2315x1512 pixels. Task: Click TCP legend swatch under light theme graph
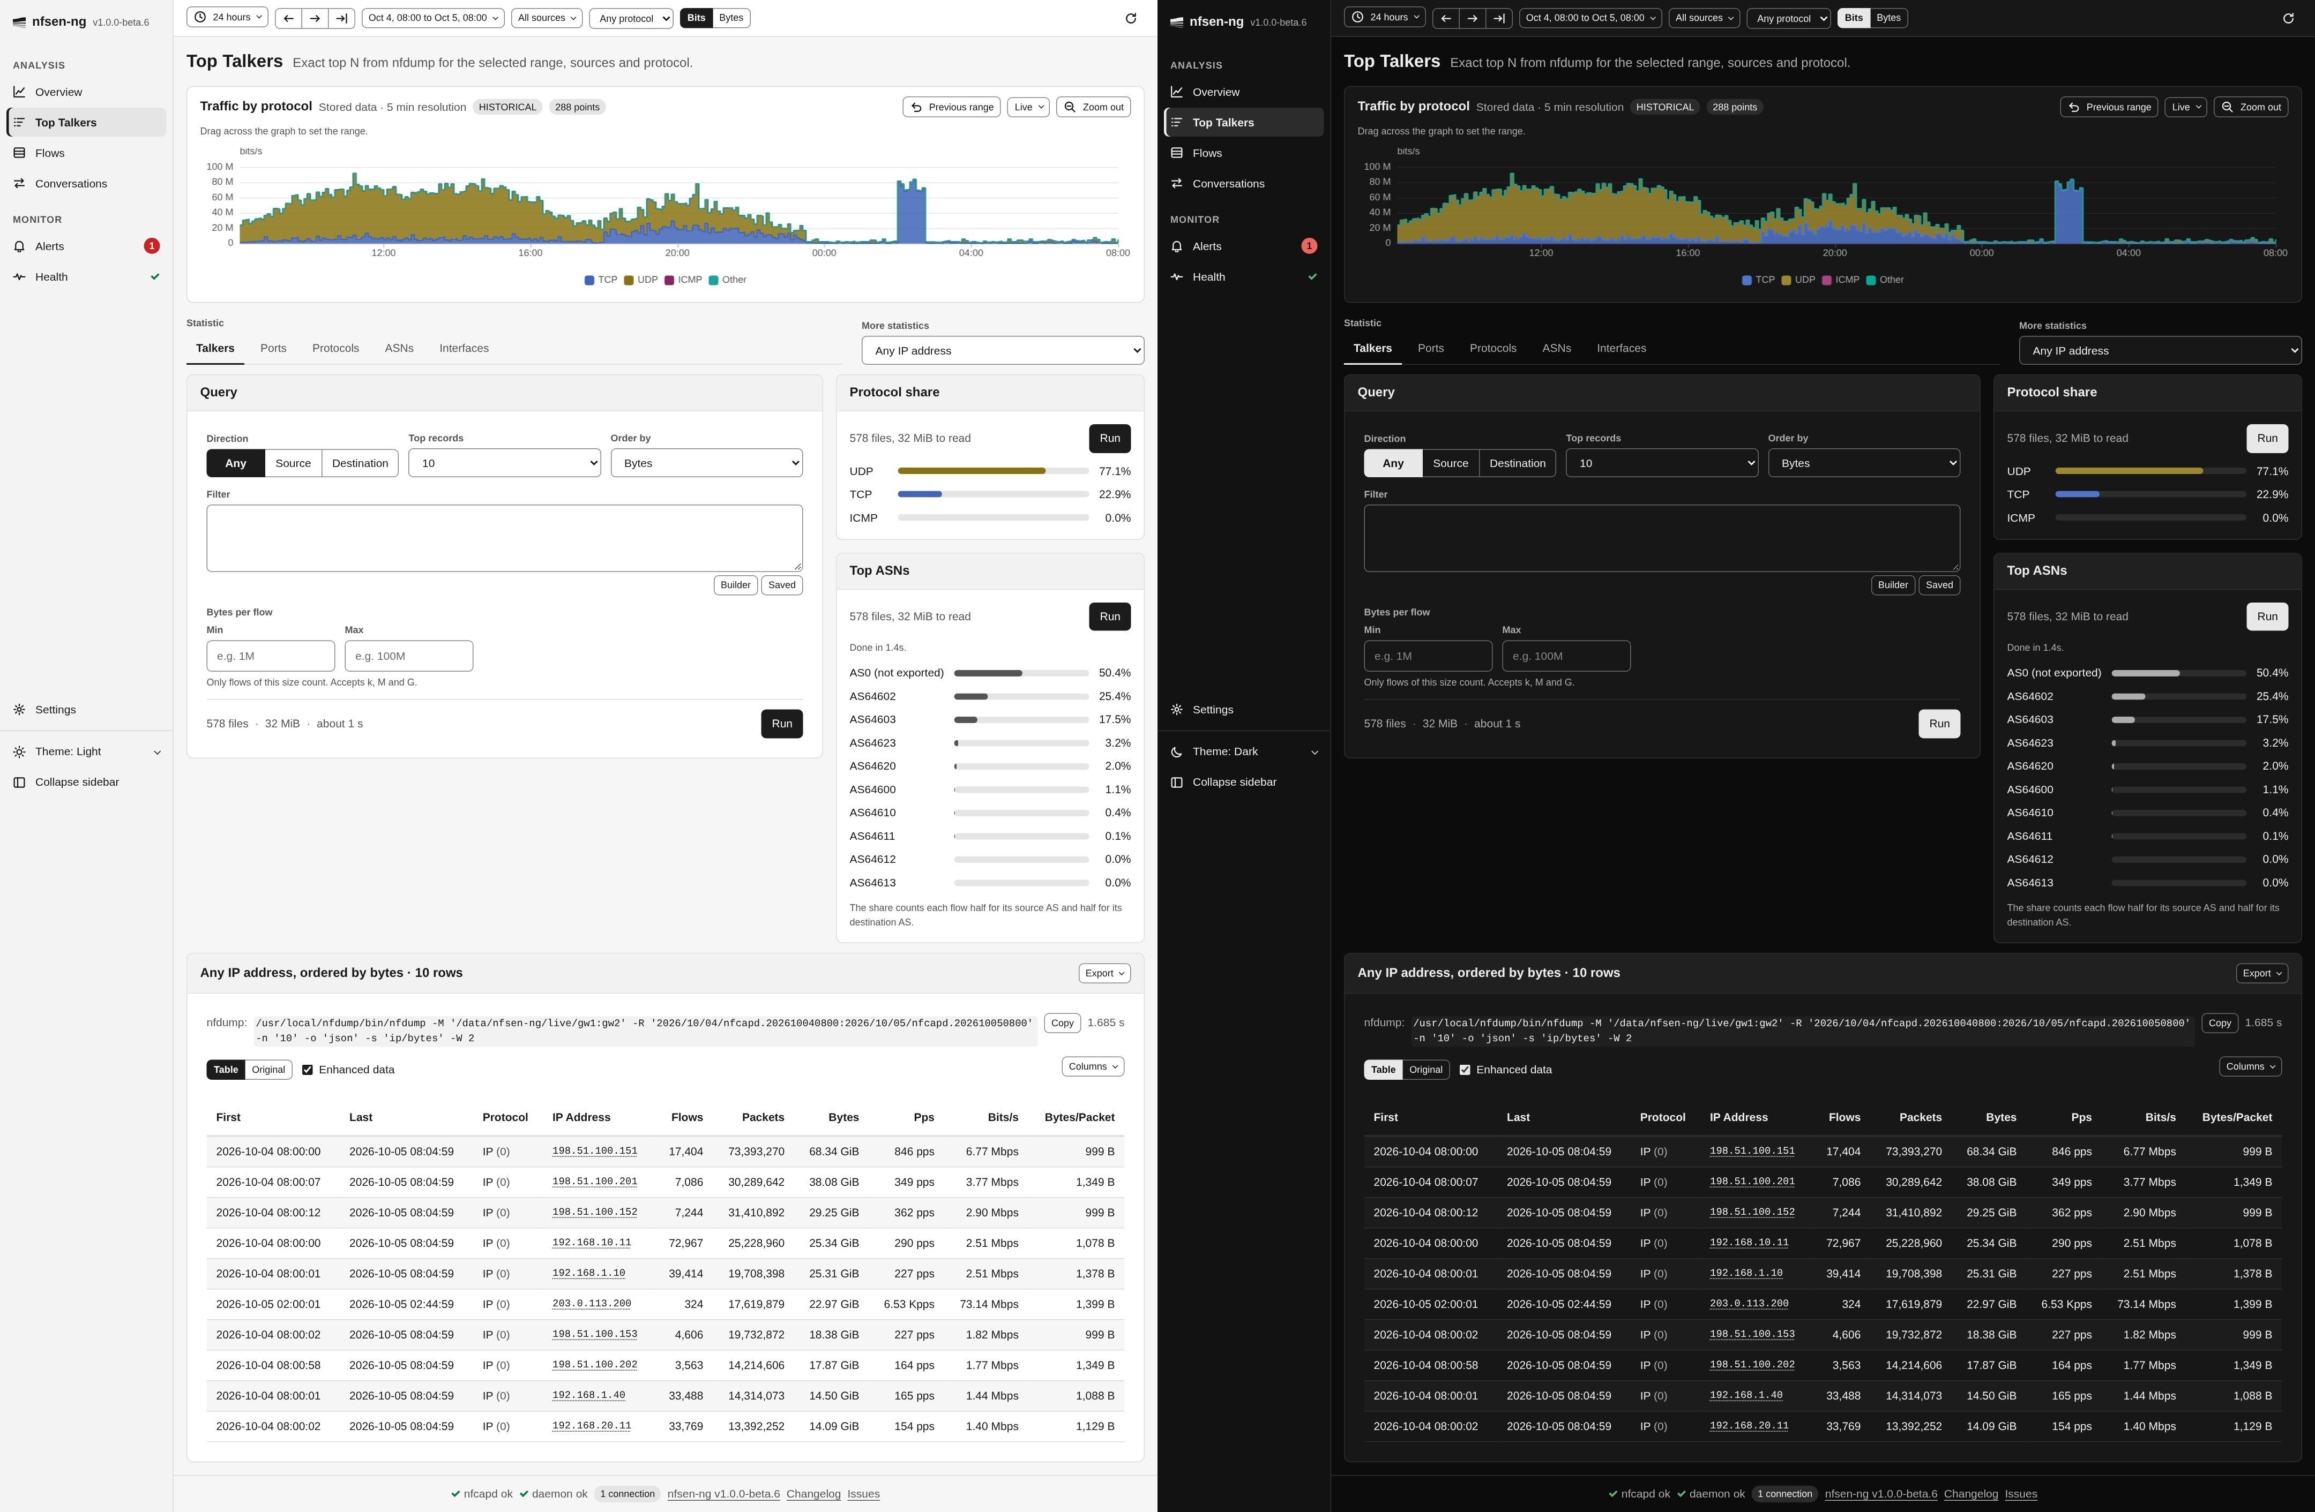589,280
